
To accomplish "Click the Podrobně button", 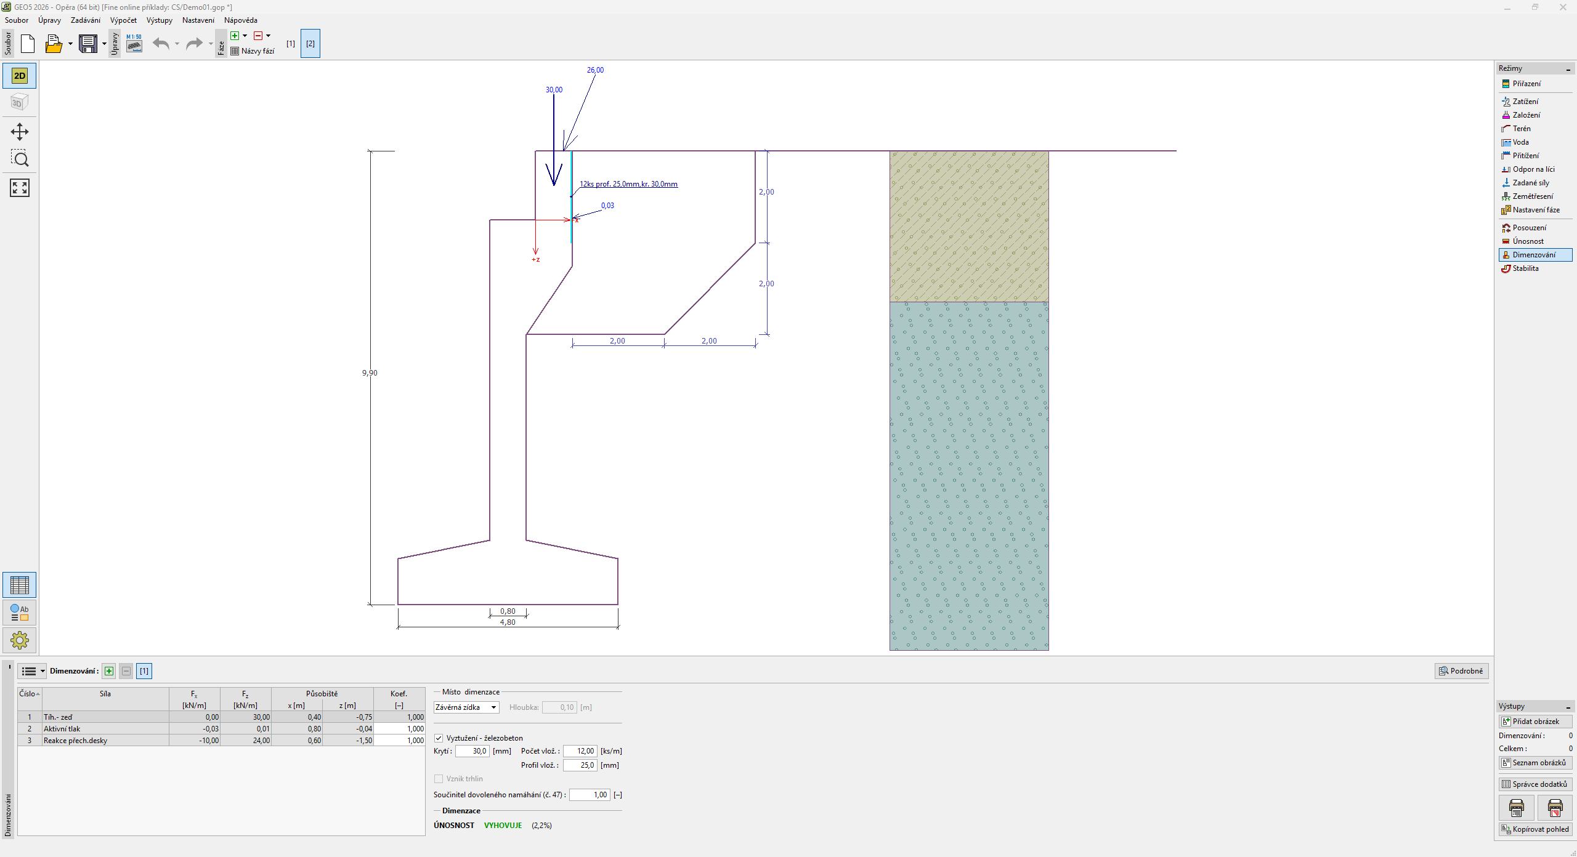I will click(1461, 671).
